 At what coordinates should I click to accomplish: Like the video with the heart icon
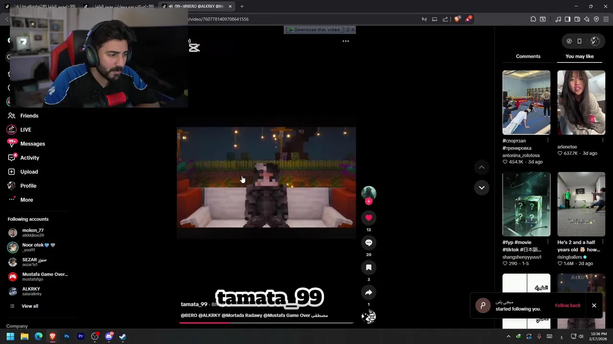coord(368,218)
